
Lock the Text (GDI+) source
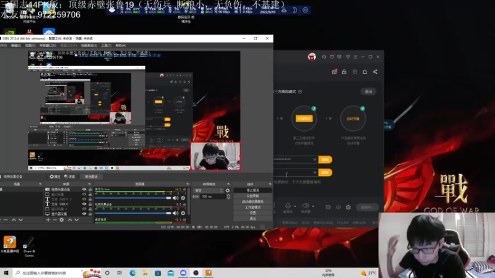click(x=90, y=204)
